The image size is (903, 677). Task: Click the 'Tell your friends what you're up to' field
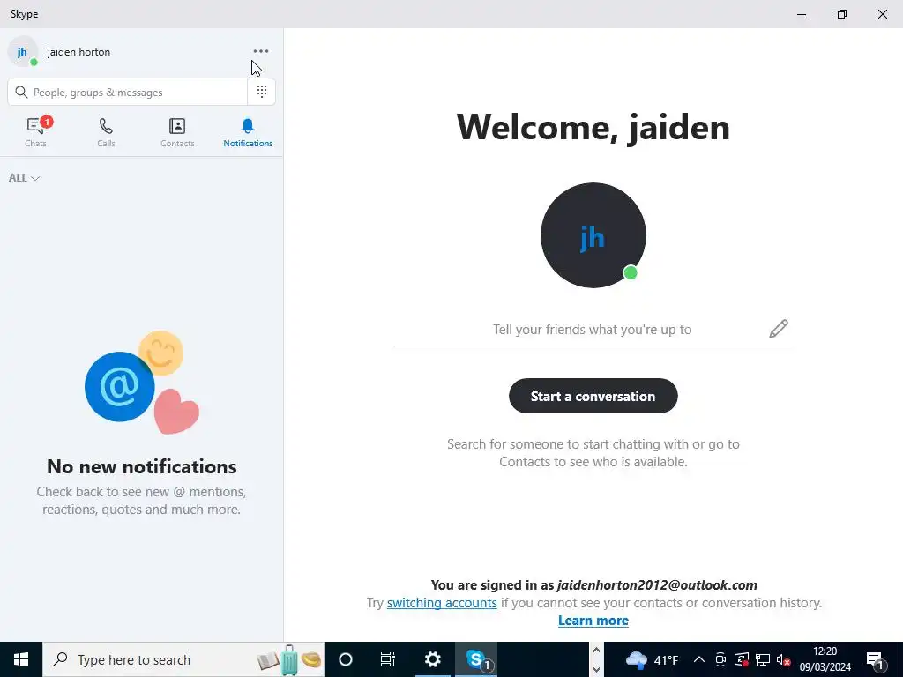click(592, 330)
